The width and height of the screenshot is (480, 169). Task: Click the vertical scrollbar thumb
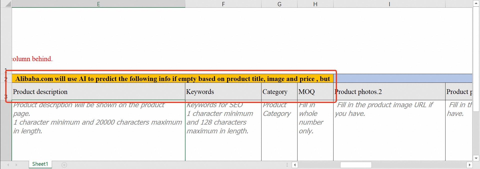(x=476, y=59)
